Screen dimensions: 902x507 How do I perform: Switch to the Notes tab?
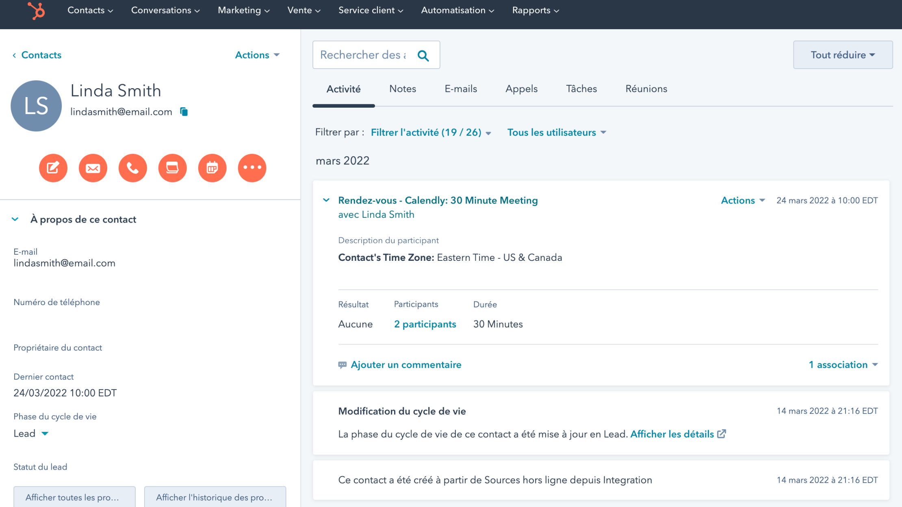coord(403,89)
